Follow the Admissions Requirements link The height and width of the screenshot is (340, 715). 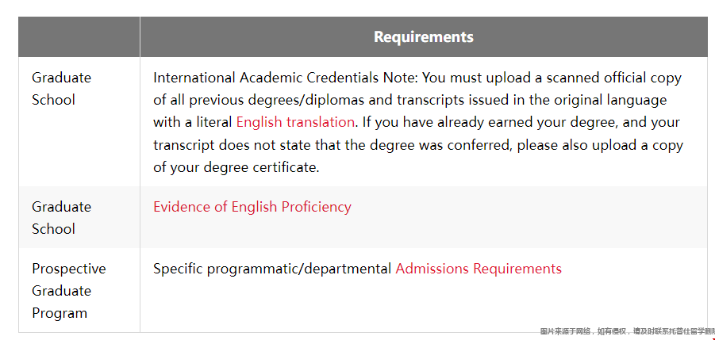point(478,269)
